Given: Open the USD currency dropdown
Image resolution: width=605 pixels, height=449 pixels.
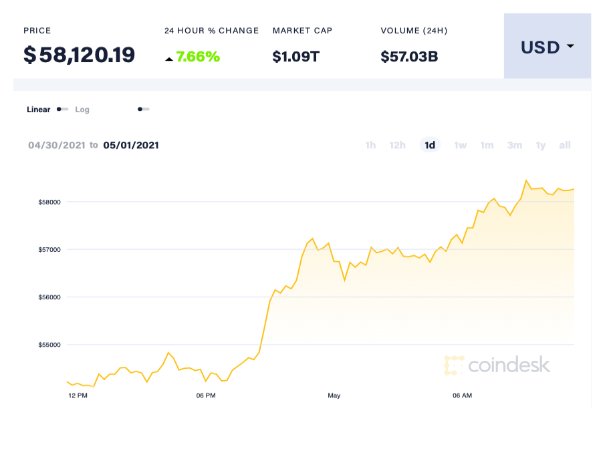Looking at the screenshot, I should click(x=543, y=47).
